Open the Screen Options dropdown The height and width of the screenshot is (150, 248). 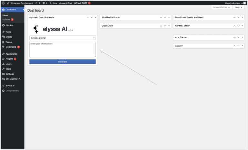pos(221,7)
